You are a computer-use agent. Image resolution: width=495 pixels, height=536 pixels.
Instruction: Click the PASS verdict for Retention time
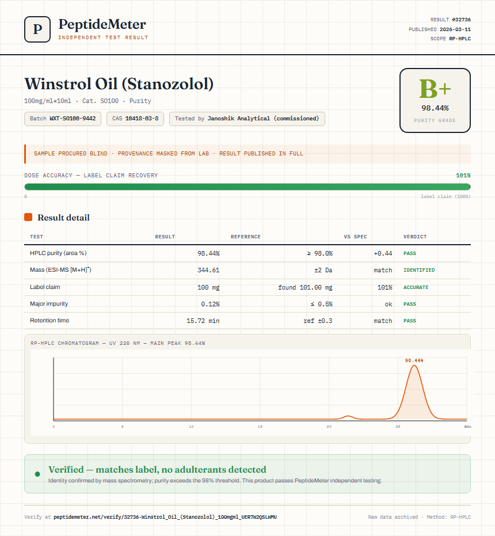click(410, 321)
